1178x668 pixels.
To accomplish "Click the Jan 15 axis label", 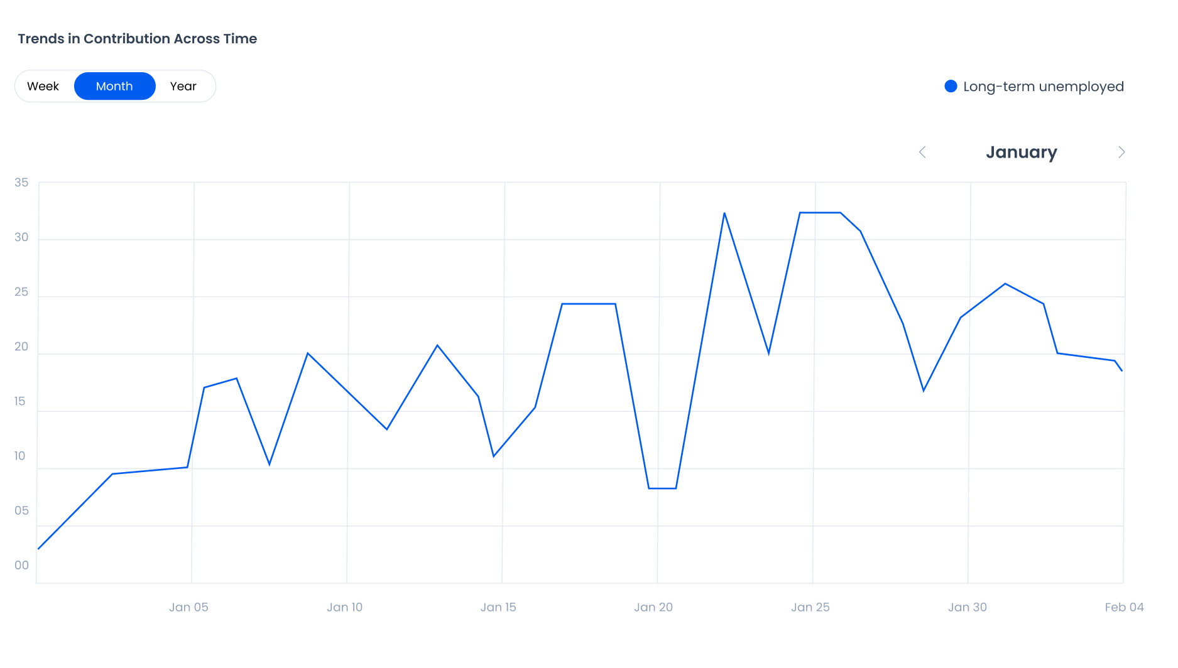I will click(x=499, y=607).
